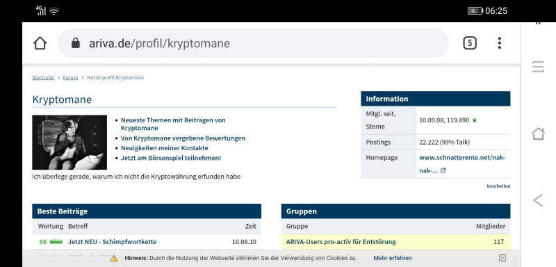Click the Information panel header
Screen dimensions: 556x267
click(x=436, y=99)
